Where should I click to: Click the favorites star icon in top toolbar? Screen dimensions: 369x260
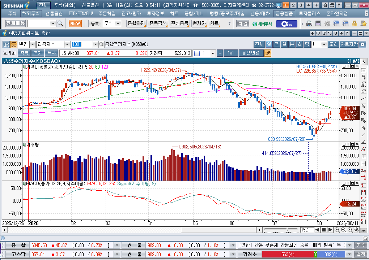click(363, 23)
